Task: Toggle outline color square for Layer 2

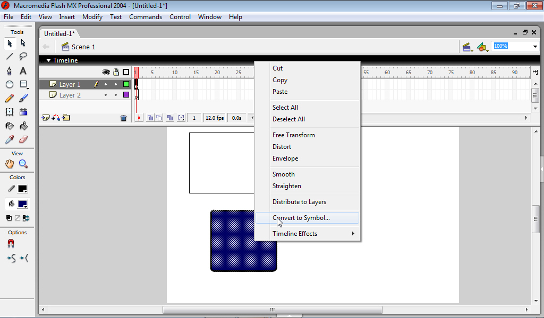Action: [126, 95]
